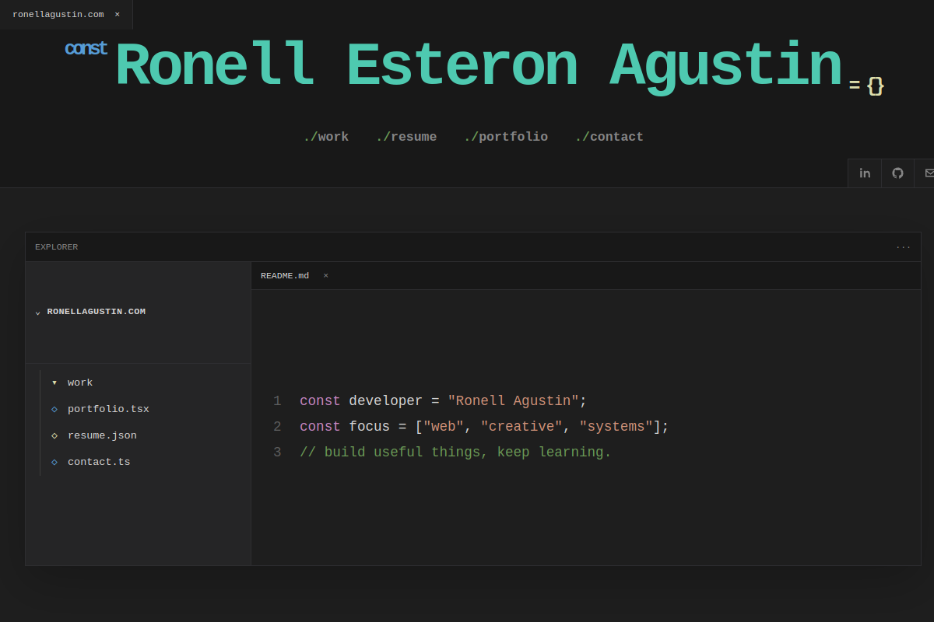The height and width of the screenshot is (622, 934).
Task: Click the focus variable name
Action: tap(369, 427)
